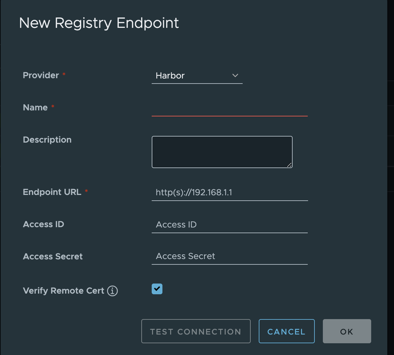Open the Provider dropdown showing Harbor

click(x=197, y=75)
